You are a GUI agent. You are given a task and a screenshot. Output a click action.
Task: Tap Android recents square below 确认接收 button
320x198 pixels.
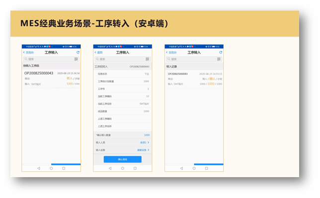coord(135,168)
